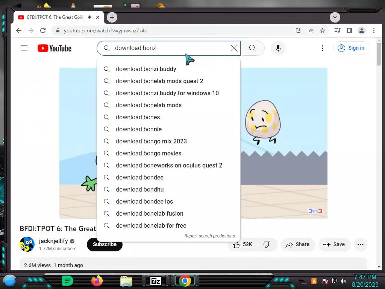Open 7-Zip from the taskbar
This screenshot has width=385, height=289.
[x=156, y=281]
